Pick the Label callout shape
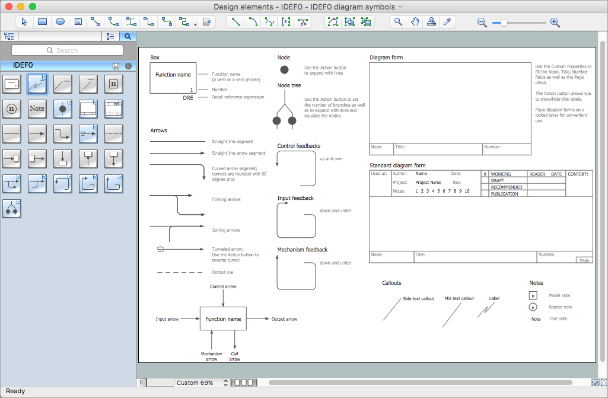The height and width of the screenshot is (398, 608). (37, 84)
